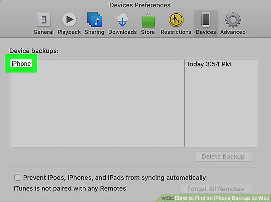The image size is (271, 202).
Task: Open the Downloads preferences pane
Action: point(122,24)
